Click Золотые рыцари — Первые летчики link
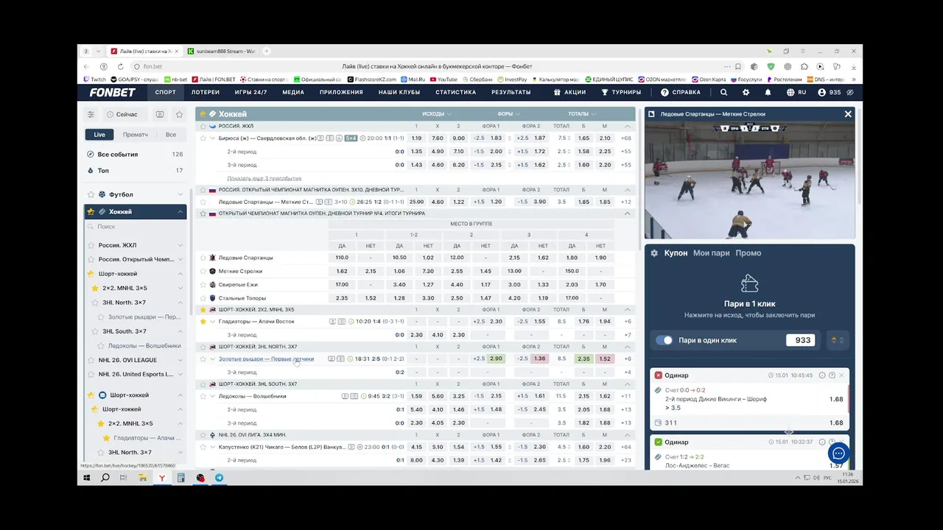 [266, 359]
